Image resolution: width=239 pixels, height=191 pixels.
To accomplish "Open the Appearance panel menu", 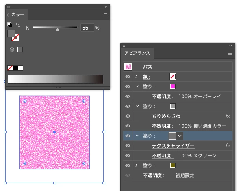I will [230, 54].
